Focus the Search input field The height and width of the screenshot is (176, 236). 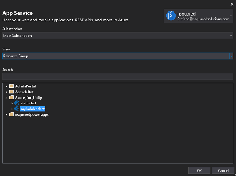click(x=118, y=76)
